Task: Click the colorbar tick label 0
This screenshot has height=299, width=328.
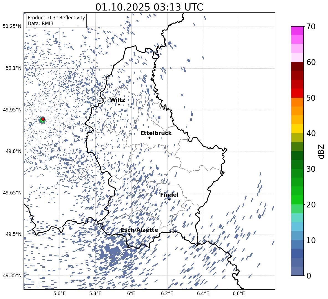Action: [309, 275]
